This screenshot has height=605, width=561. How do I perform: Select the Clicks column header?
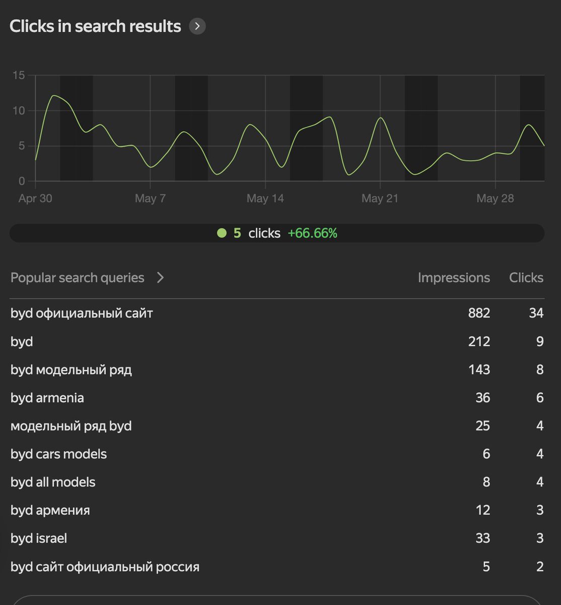pos(526,278)
